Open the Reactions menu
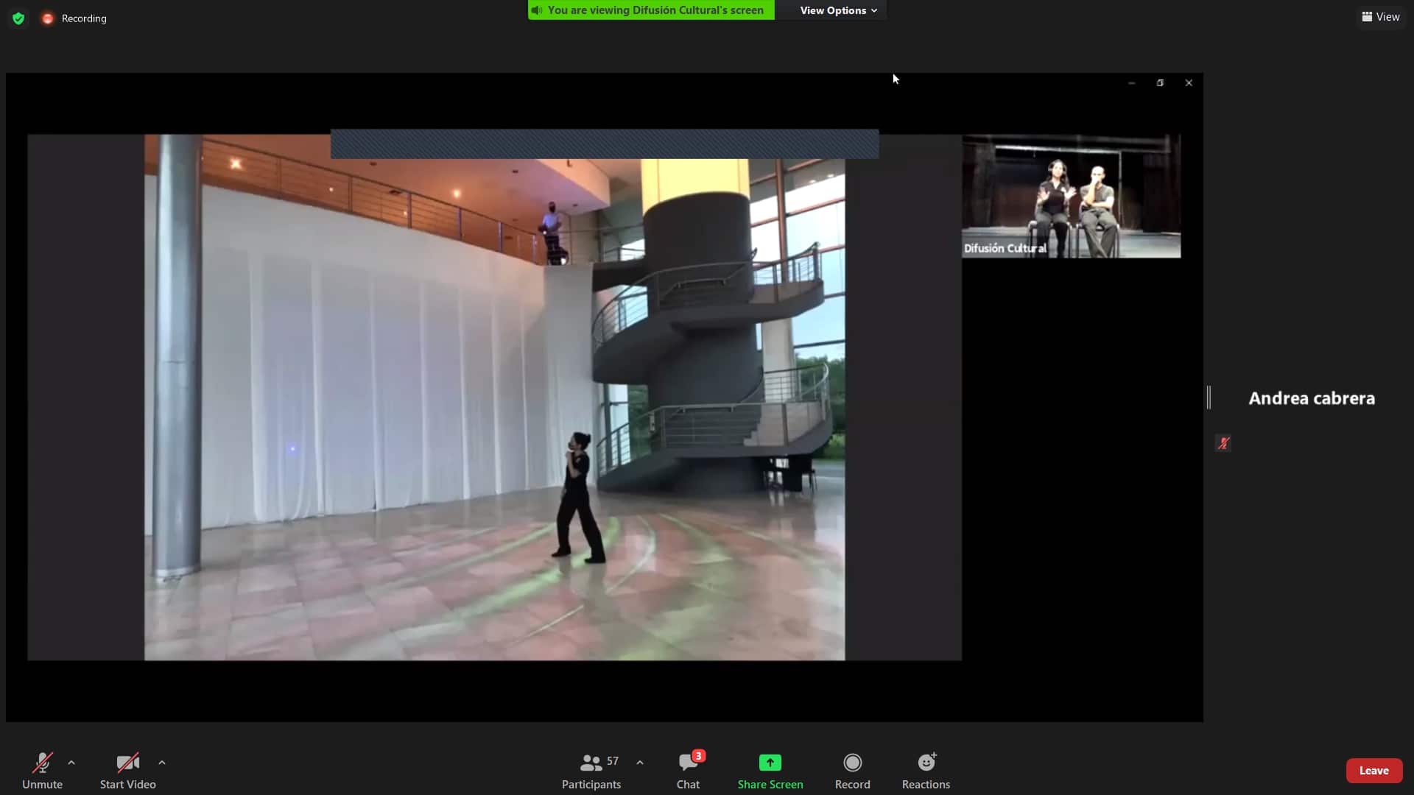The width and height of the screenshot is (1414, 795). pyautogui.click(x=926, y=770)
